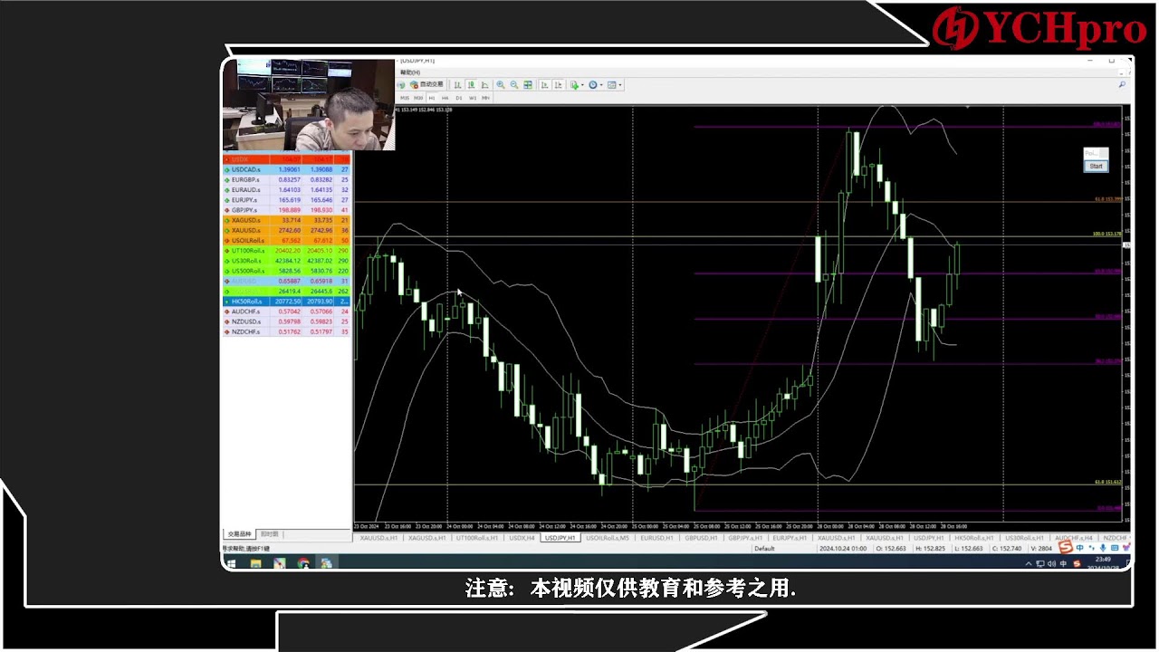Click the zoom out magnifier icon
Screen dimensions: 1159x652
pos(514,84)
